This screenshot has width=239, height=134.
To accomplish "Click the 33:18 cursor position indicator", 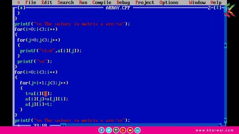I will (x=40, y=125).
